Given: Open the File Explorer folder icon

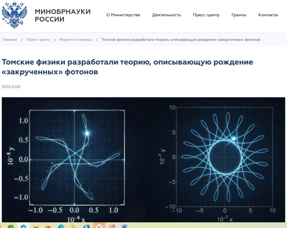Looking at the screenshot, I should tap(74, 226).
